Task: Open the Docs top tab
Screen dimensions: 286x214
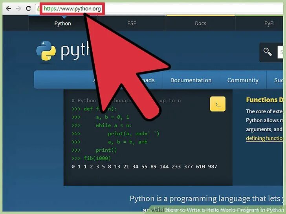Action: 200,23
